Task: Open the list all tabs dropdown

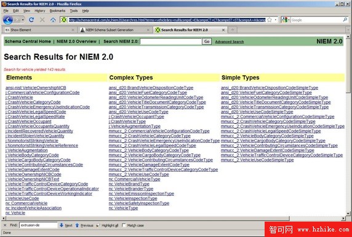Action: point(348,30)
